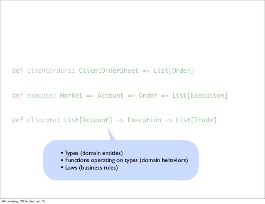Click the 'execute' function name

[x=40, y=96]
